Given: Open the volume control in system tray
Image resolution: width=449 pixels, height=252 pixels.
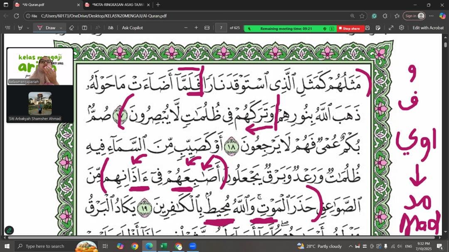Looking at the screenshot, I should tap(400, 246).
